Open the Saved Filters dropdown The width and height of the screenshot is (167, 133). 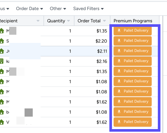click(88, 9)
